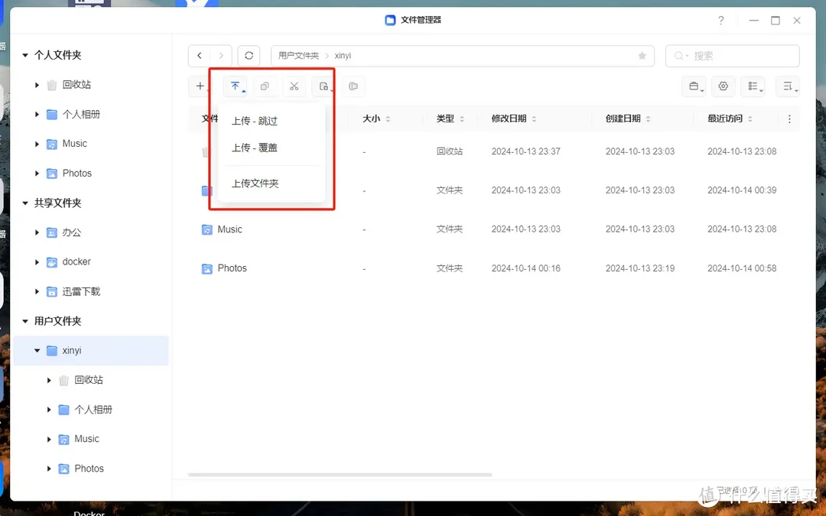Refresh the current folder view
This screenshot has height=516, width=826.
(248, 56)
